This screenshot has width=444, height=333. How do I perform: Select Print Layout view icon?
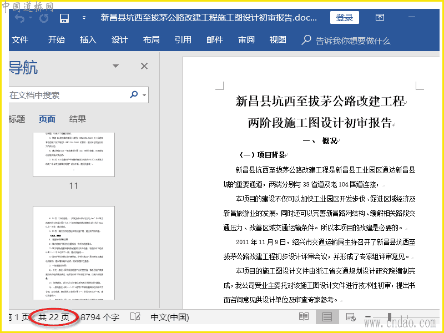(x=327, y=317)
